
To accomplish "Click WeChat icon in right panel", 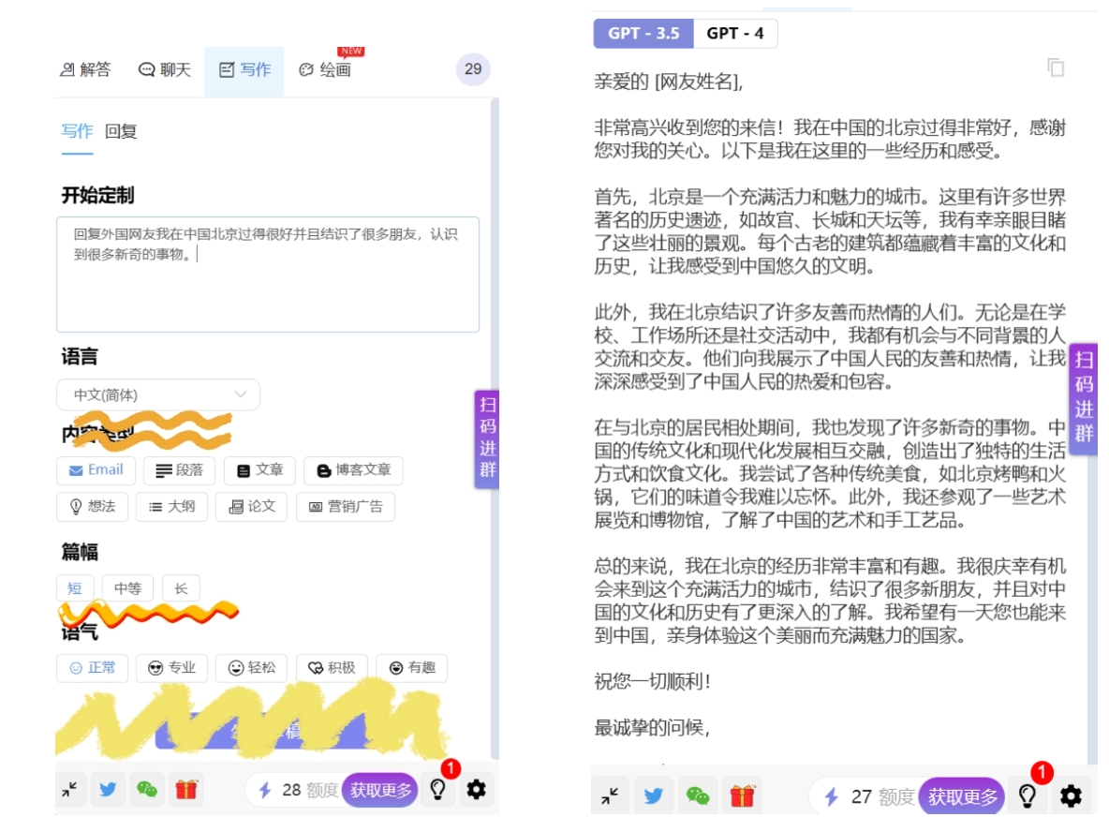I will tap(698, 796).
